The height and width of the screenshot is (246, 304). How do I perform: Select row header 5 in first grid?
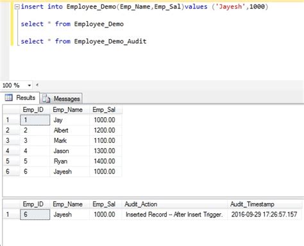(12, 161)
